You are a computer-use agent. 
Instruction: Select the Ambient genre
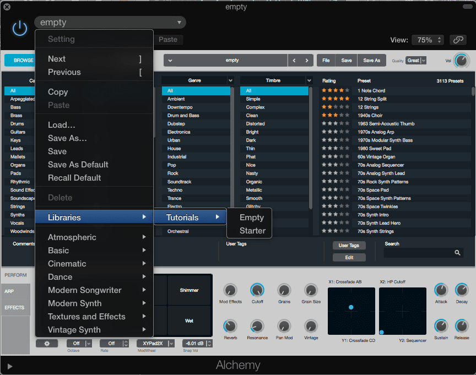(196, 99)
